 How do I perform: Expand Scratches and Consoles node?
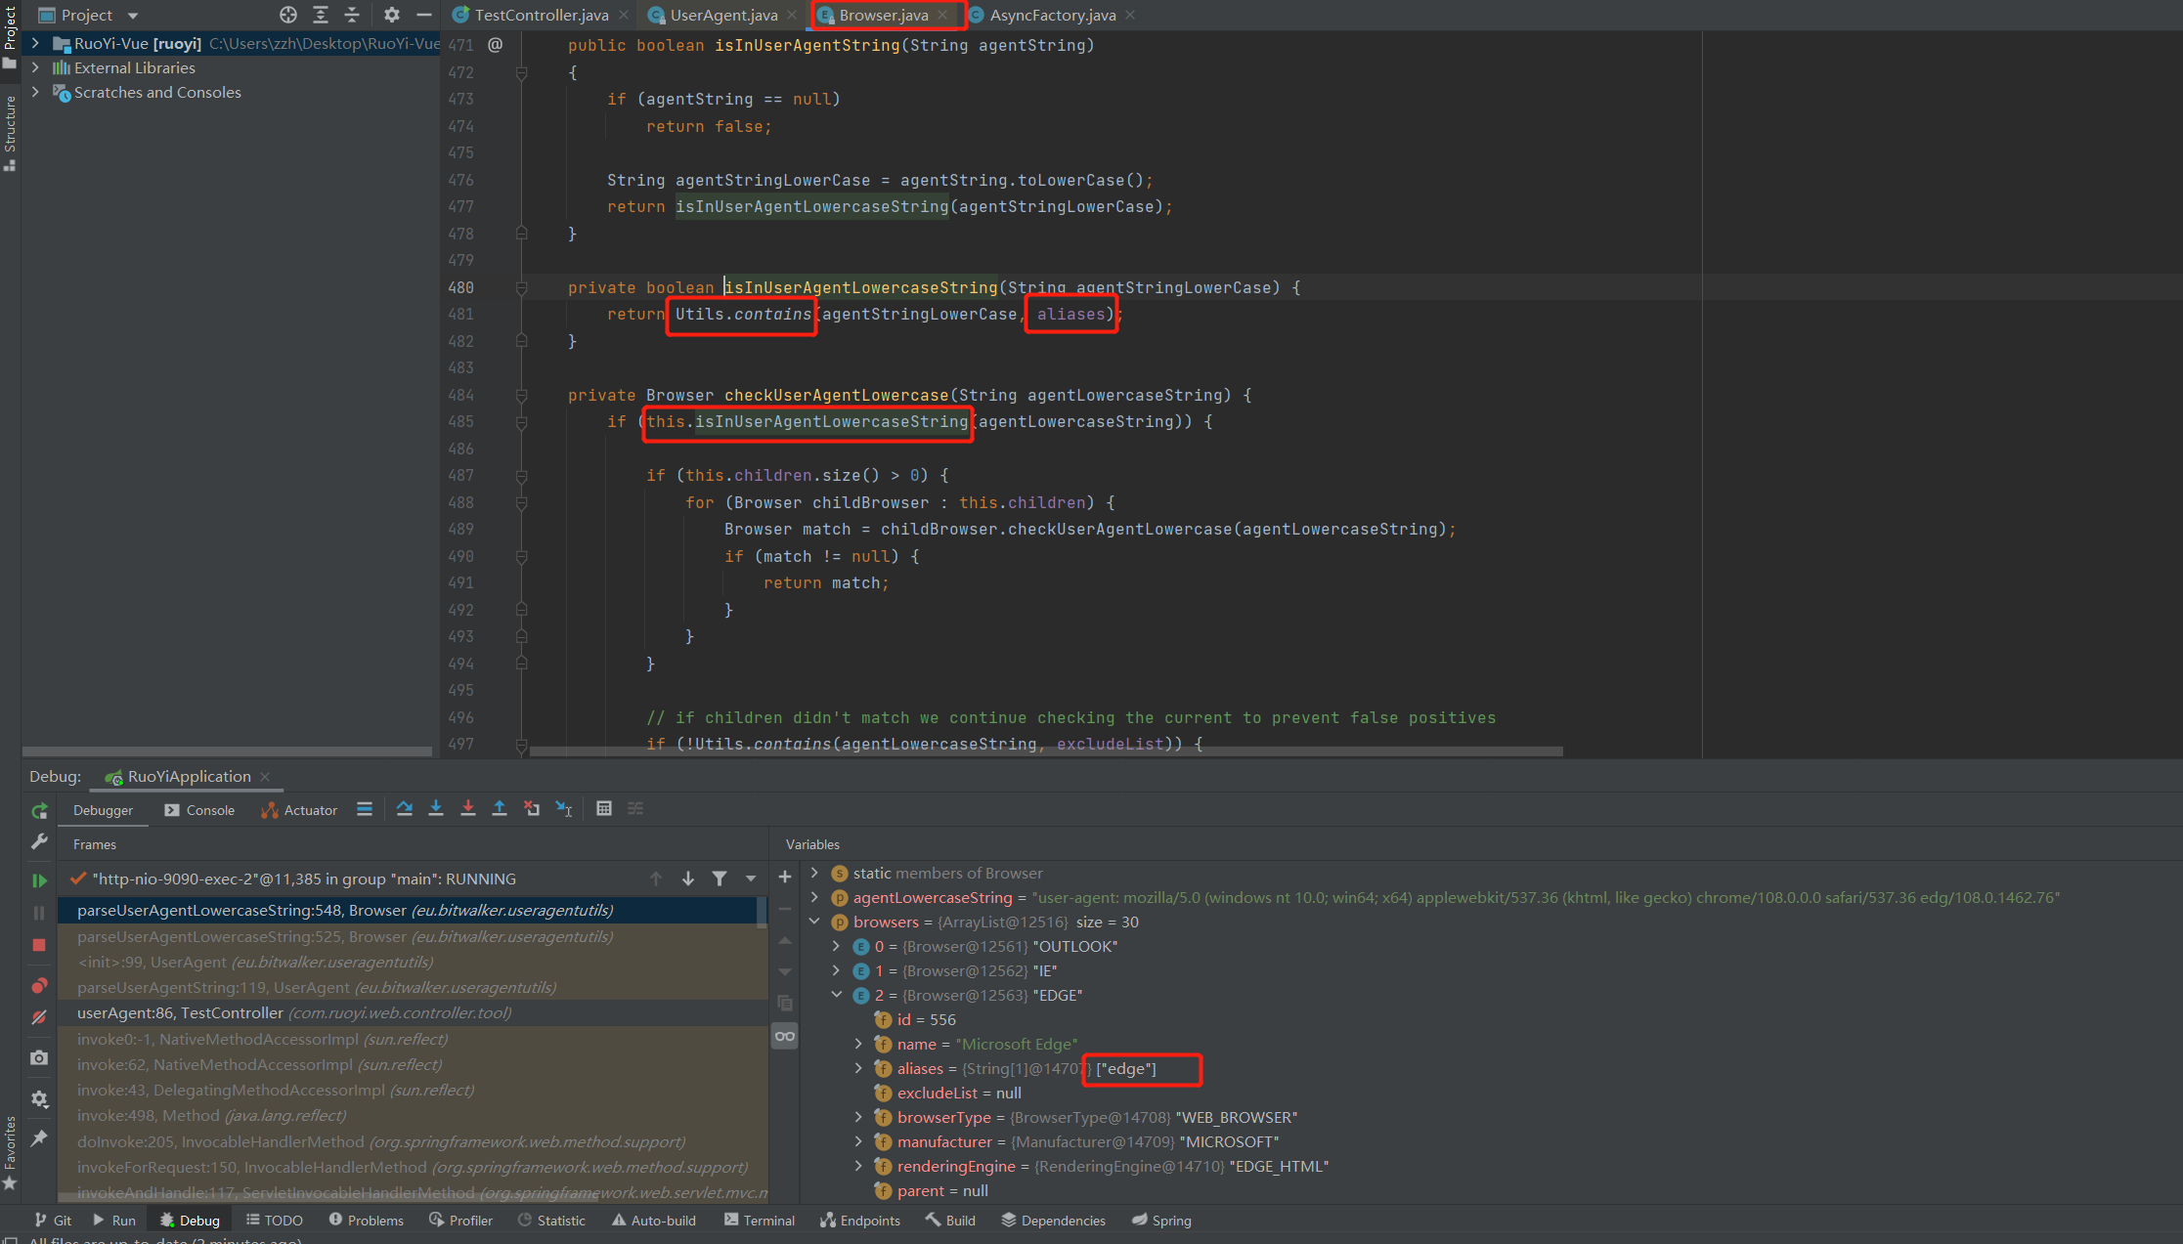(x=36, y=92)
